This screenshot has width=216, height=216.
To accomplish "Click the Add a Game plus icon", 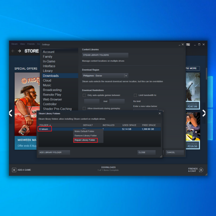I will tap(14, 170).
